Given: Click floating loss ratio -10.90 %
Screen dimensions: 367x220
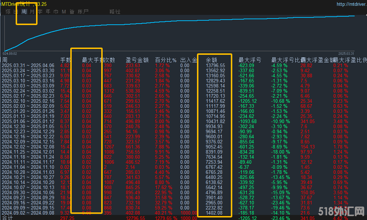Looking at the screenshot, I should pyautogui.click(x=280, y=121).
